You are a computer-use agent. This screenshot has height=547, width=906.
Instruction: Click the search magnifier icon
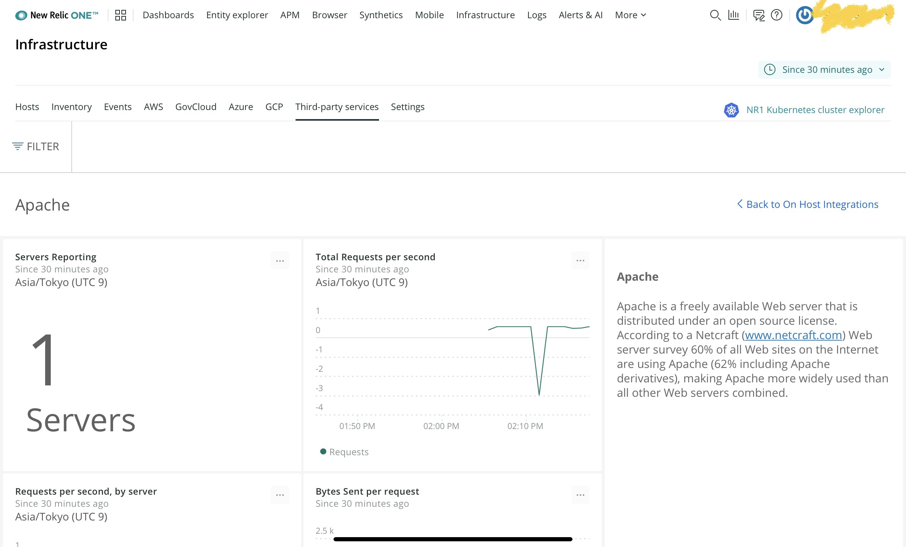(x=715, y=15)
